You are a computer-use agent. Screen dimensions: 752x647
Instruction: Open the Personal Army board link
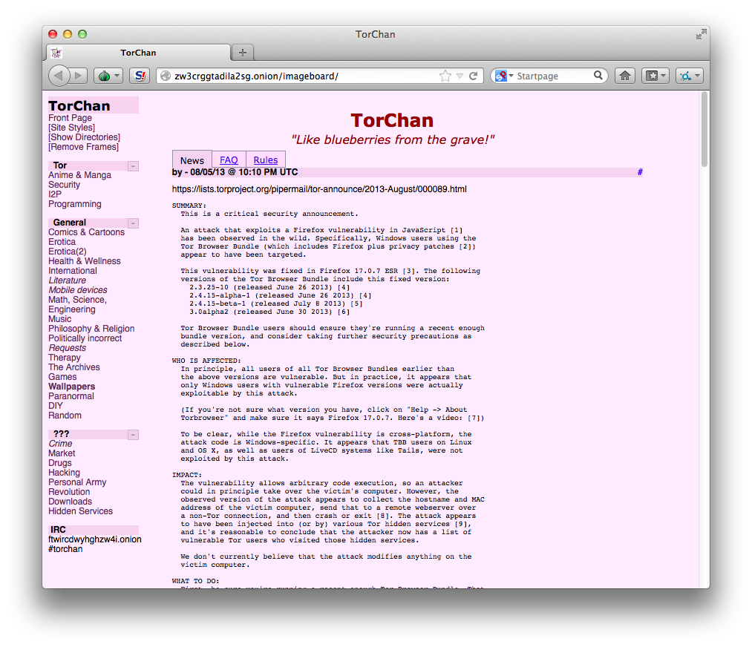click(77, 482)
